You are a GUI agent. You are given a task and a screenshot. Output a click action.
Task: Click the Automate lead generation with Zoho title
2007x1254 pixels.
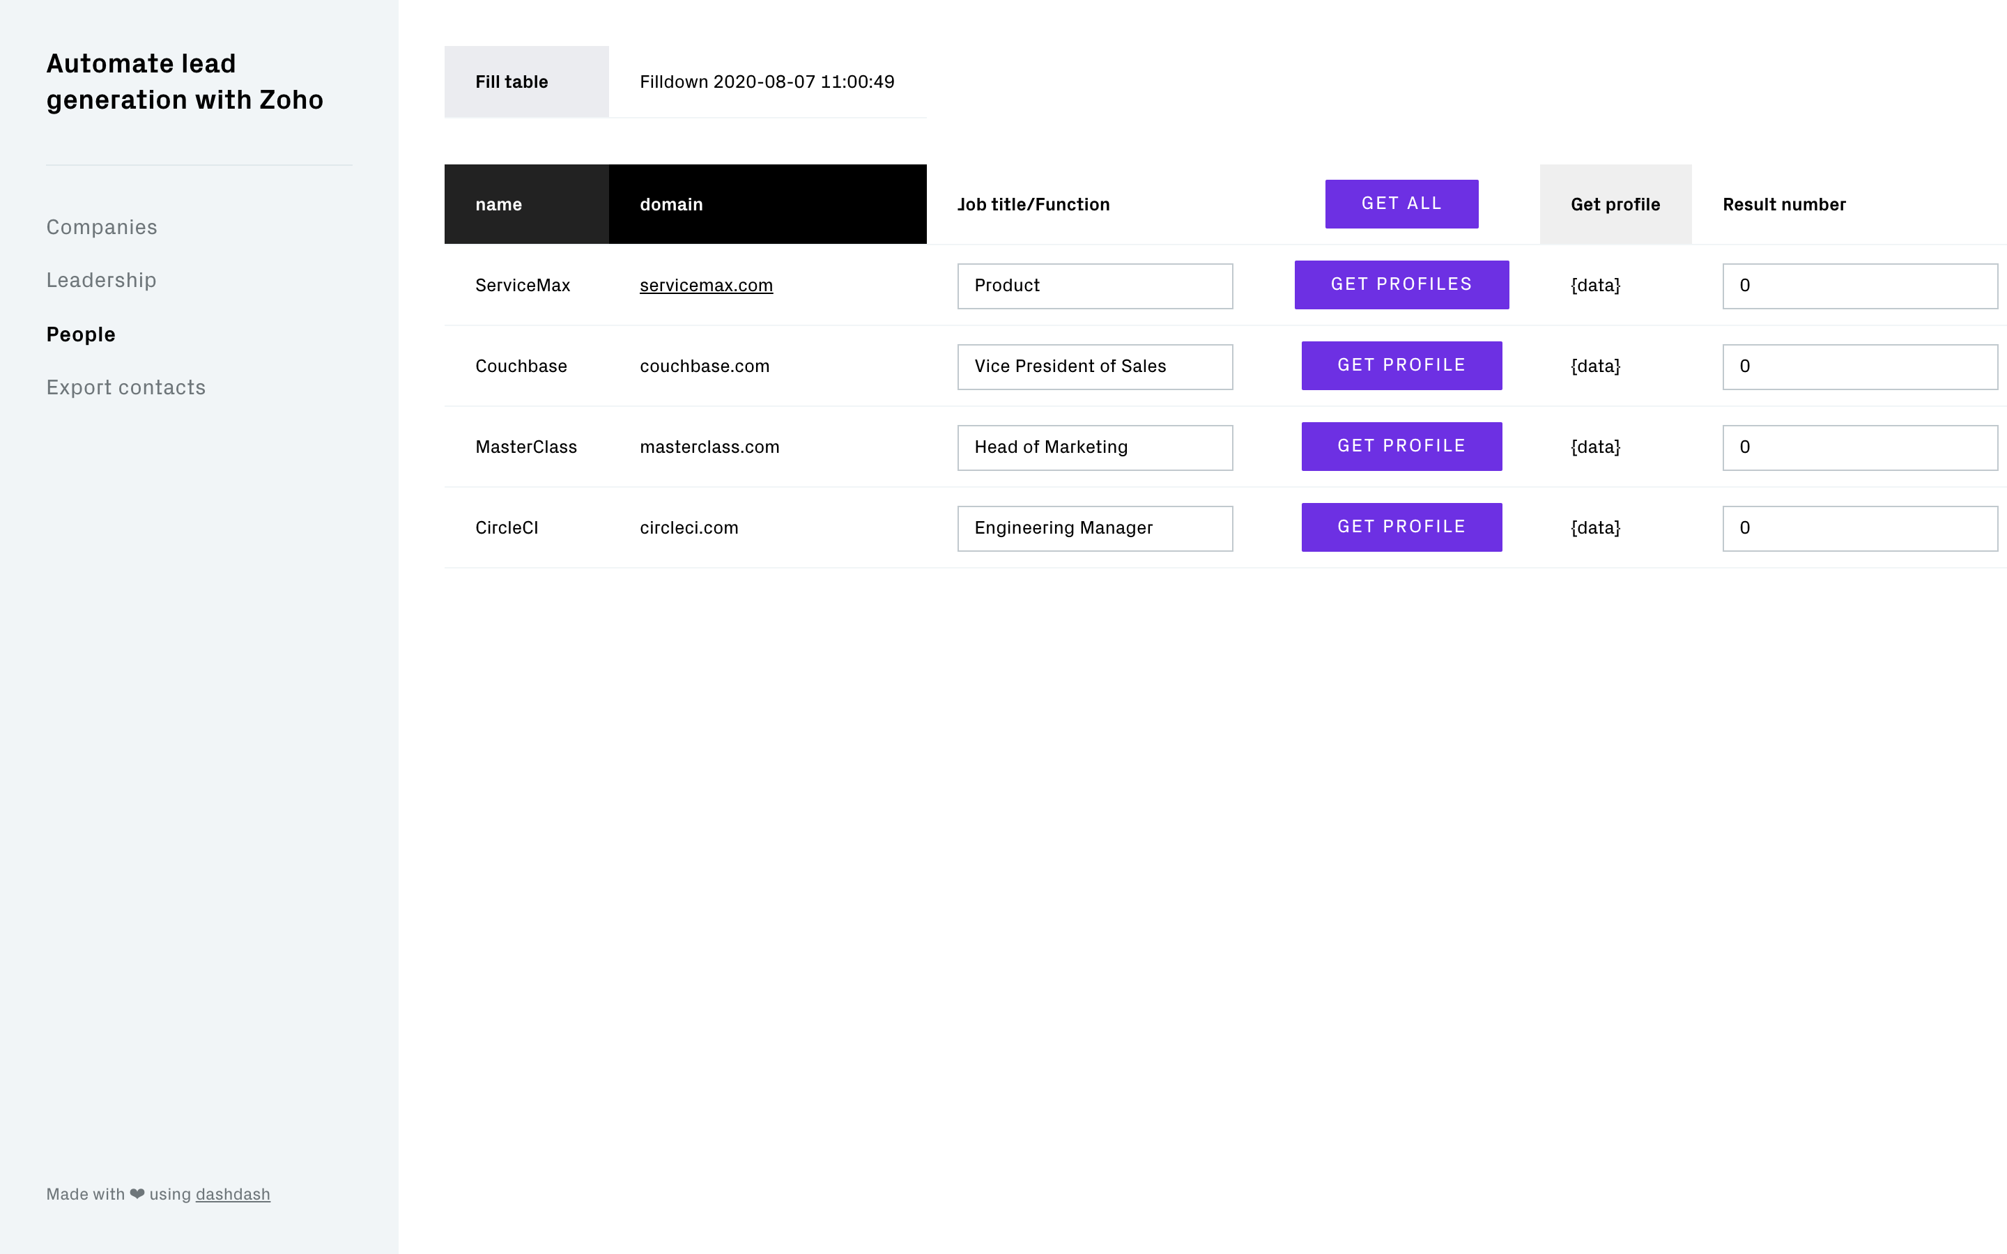185,82
